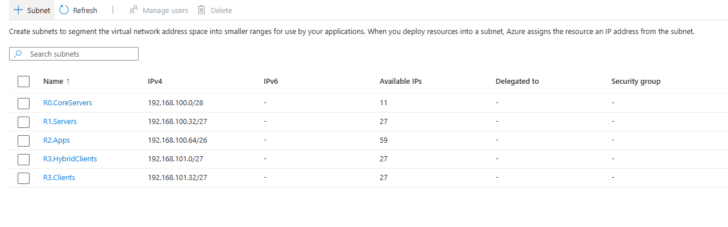Click the Security group column header
Screen dimensions: 728x227
636,82
